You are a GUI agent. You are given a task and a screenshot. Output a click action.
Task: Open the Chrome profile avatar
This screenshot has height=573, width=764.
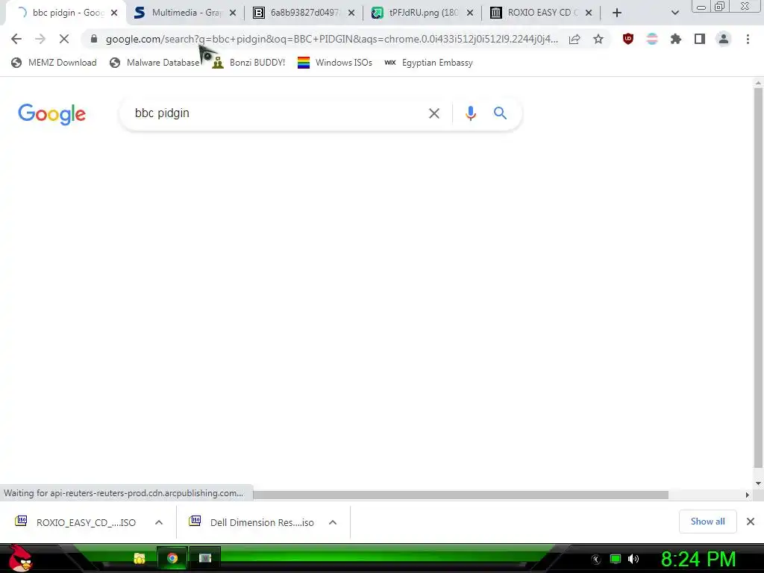tap(724, 39)
